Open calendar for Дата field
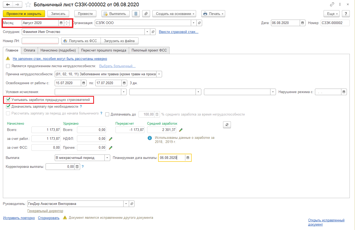The image size is (355, 230). pos(303,23)
